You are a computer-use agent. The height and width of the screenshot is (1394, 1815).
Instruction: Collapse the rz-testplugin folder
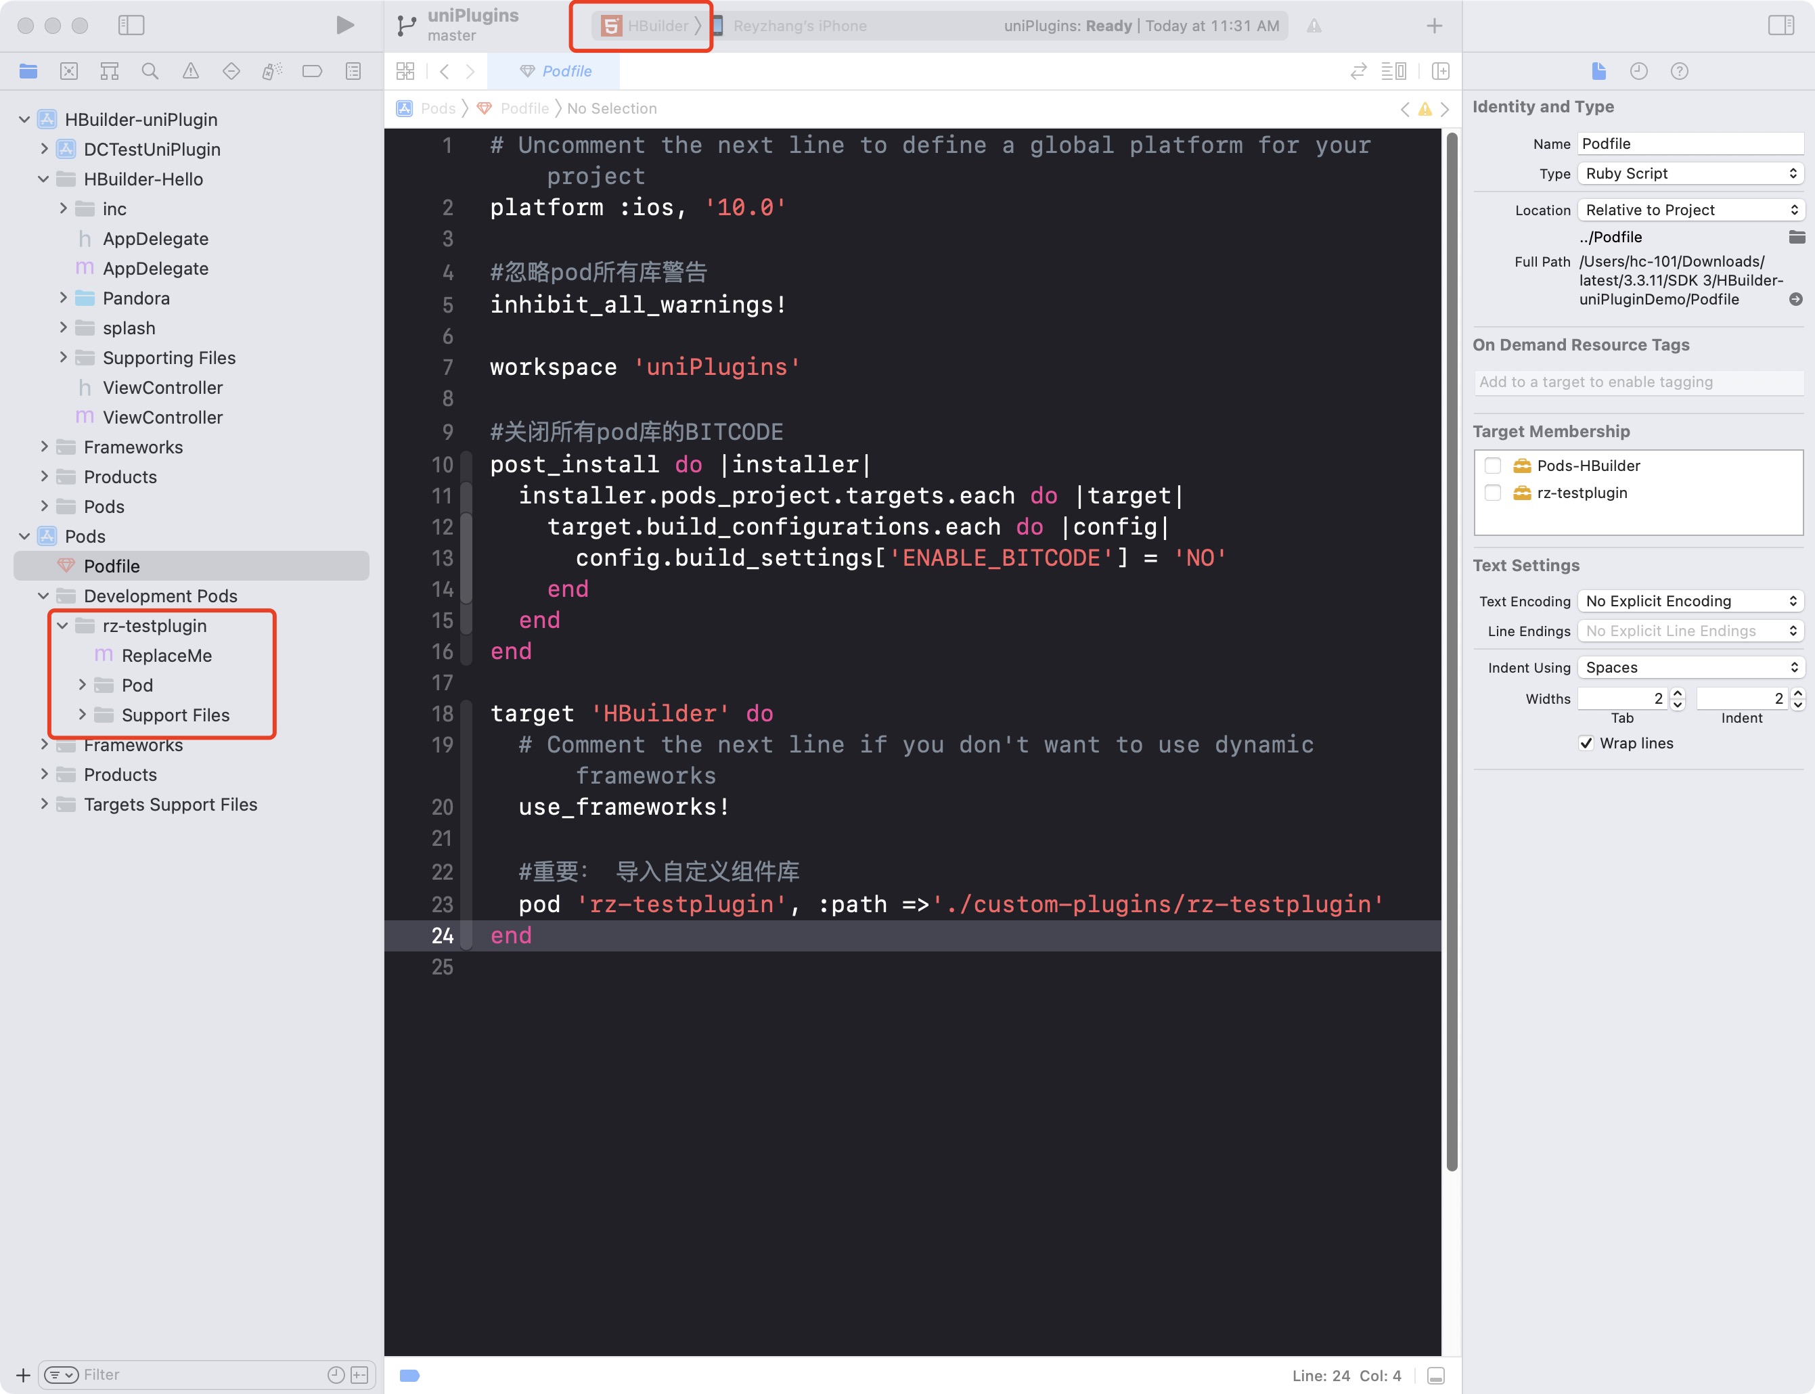[63, 626]
